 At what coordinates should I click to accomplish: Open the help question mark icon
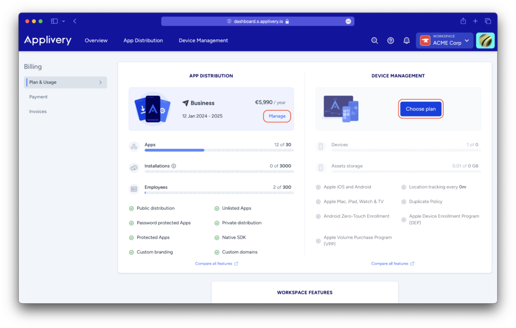coord(391,40)
